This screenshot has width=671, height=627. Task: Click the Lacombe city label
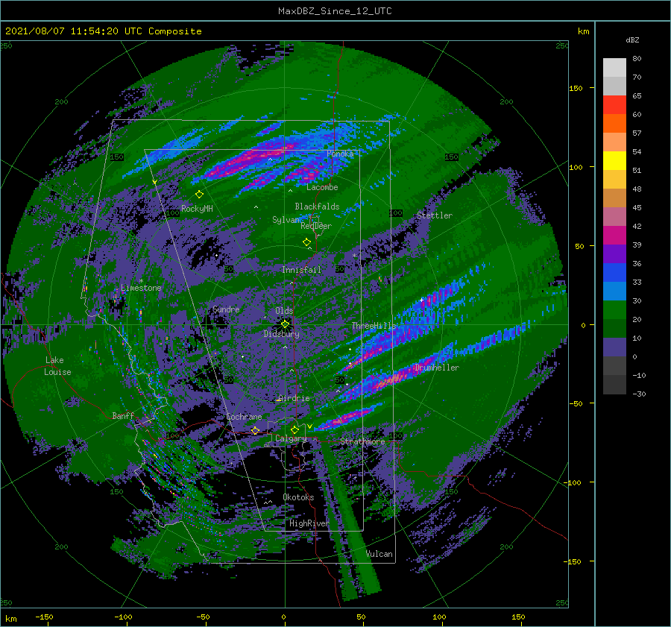pos(322,187)
